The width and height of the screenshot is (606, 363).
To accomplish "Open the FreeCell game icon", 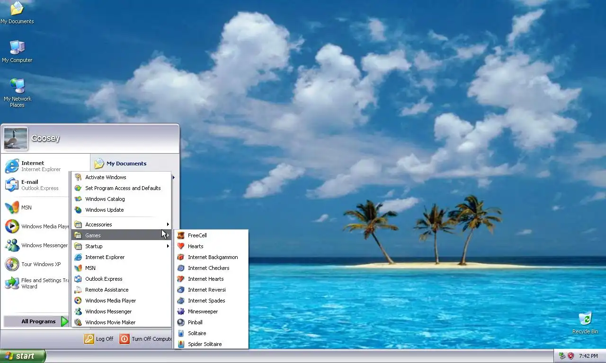I will (180, 235).
